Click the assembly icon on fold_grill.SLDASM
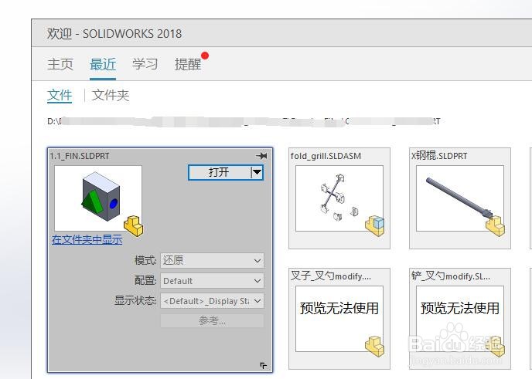The width and height of the screenshot is (532, 379). pos(375,225)
